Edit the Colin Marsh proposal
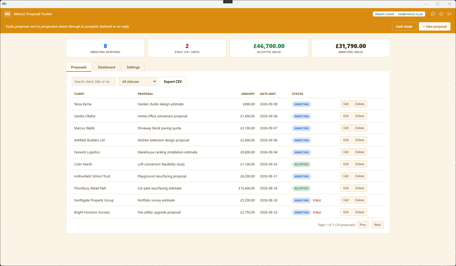 click(x=346, y=164)
